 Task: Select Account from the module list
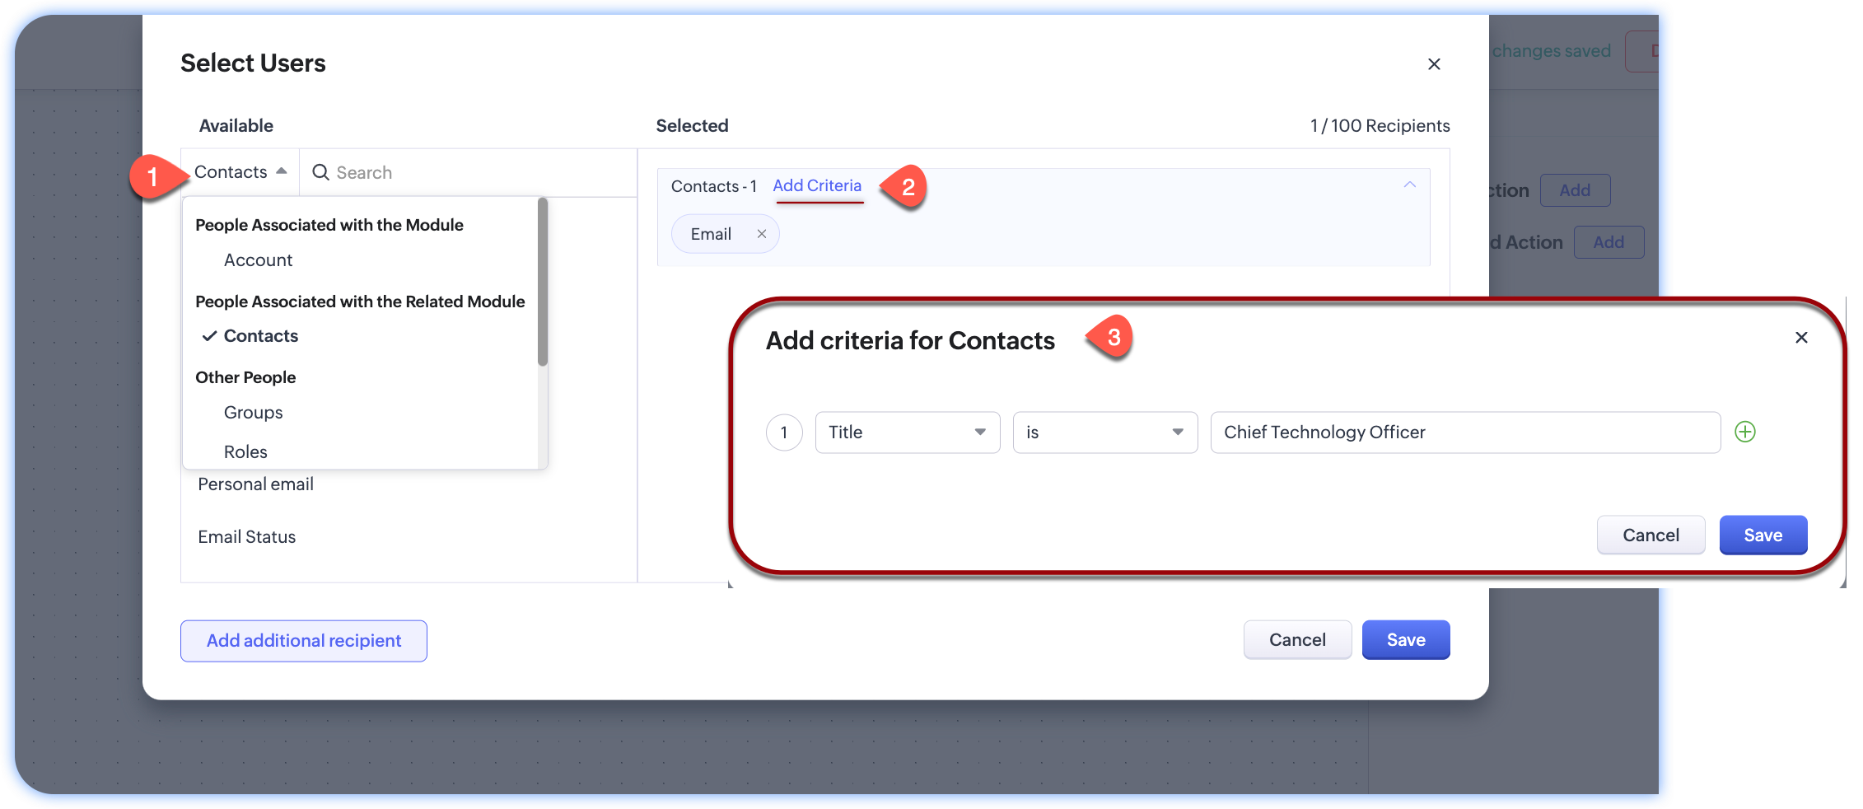258,260
